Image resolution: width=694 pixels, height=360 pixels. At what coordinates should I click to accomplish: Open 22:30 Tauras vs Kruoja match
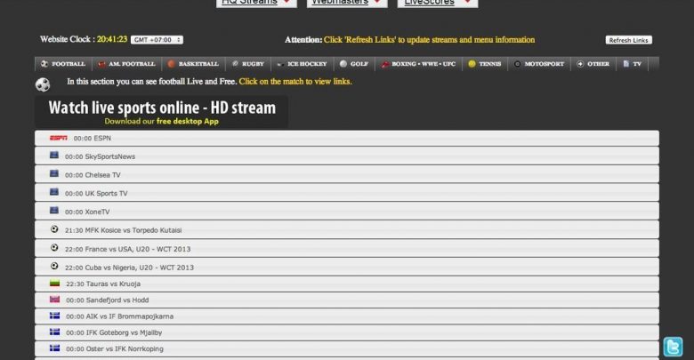(x=347, y=284)
